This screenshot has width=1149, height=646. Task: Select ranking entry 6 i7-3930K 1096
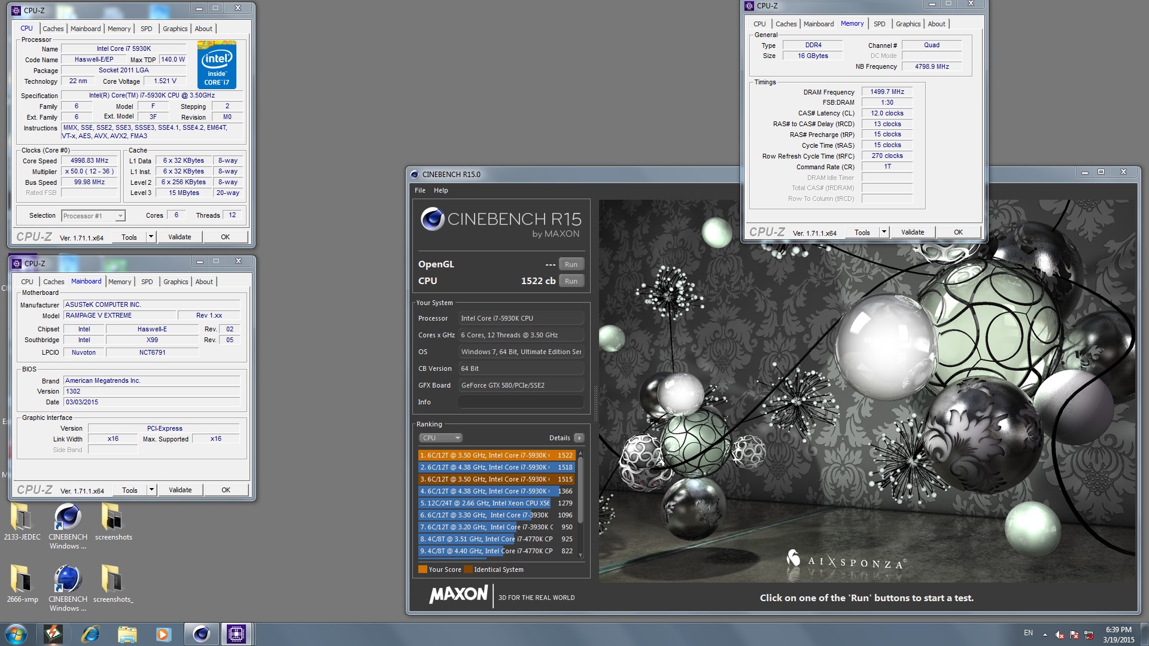click(496, 515)
